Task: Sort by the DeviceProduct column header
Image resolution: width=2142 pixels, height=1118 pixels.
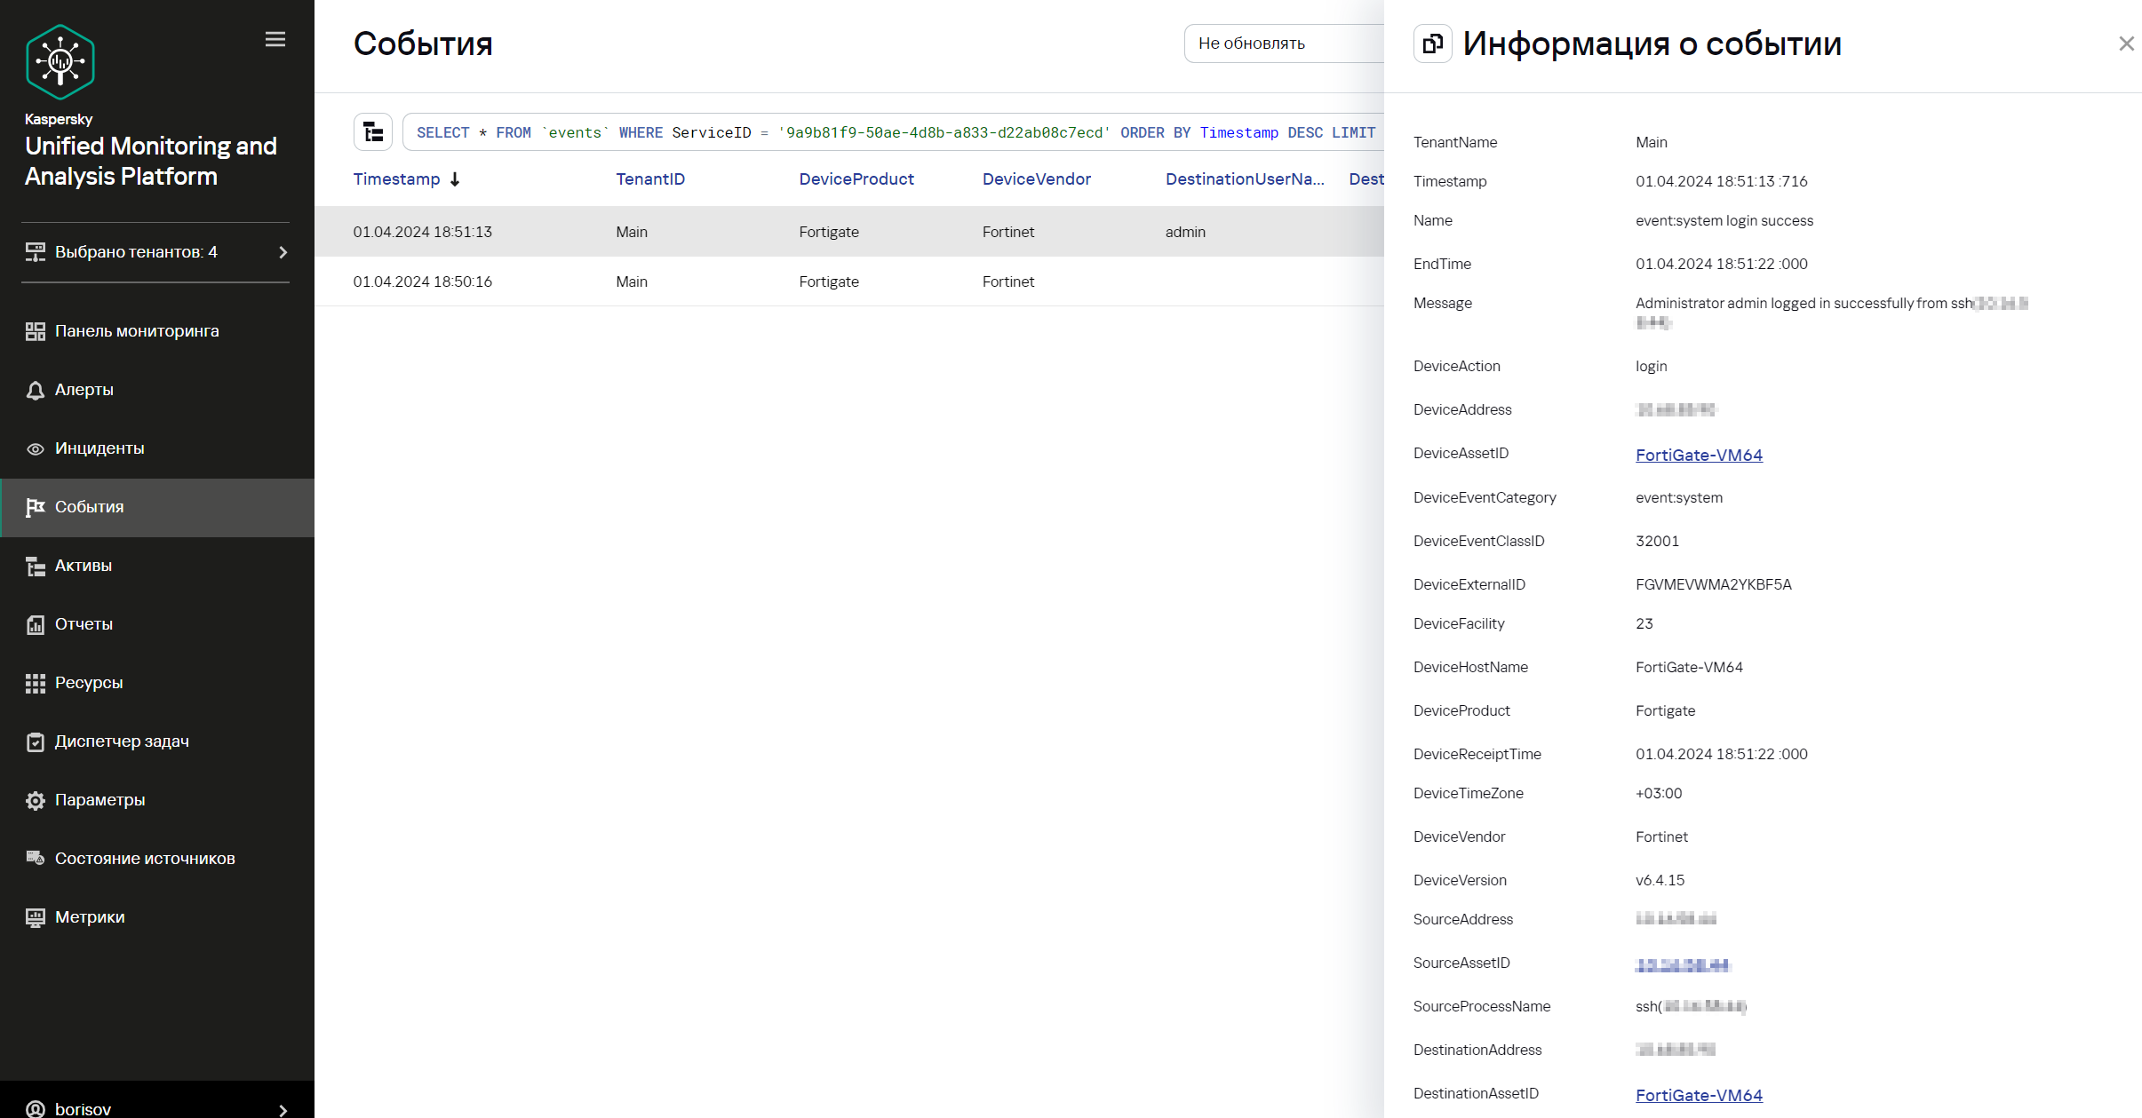Action: coord(856,179)
